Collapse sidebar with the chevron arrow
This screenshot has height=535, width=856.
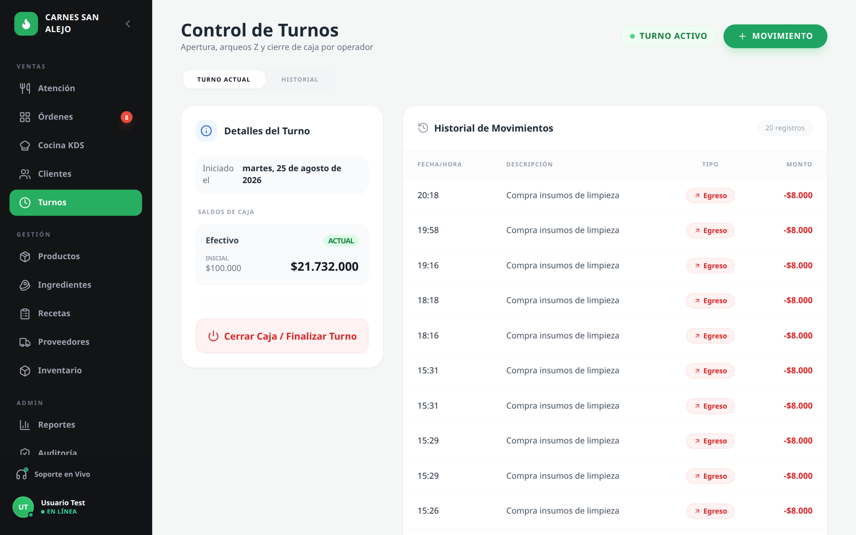pos(128,24)
